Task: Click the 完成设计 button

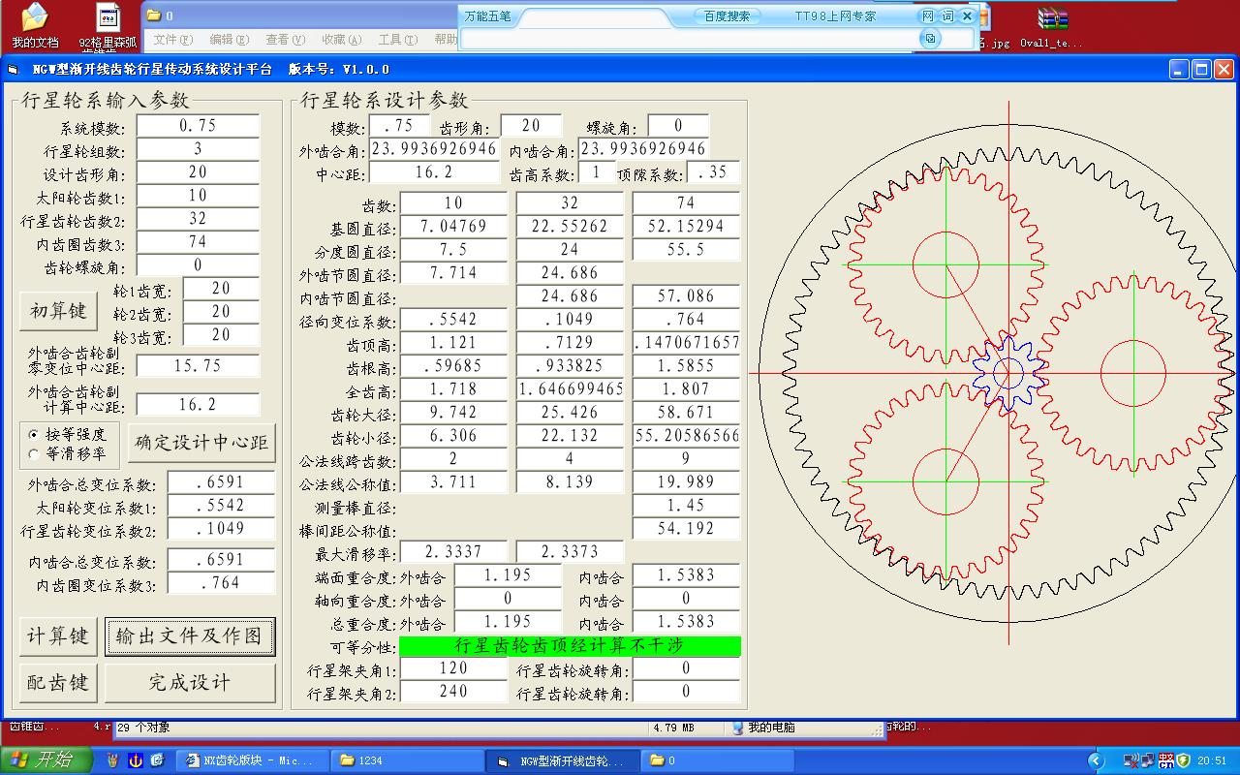Action: tap(190, 683)
